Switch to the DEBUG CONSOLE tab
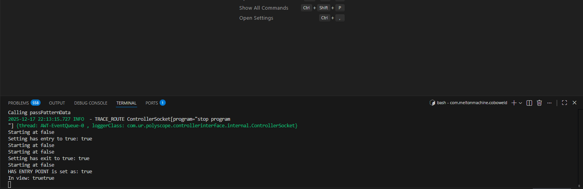The height and width of the screenshot is (189, 583). (x=90, y=103)
